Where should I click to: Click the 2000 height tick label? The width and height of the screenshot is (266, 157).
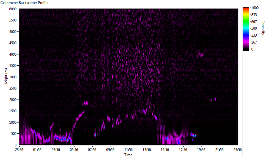point(13,100)
